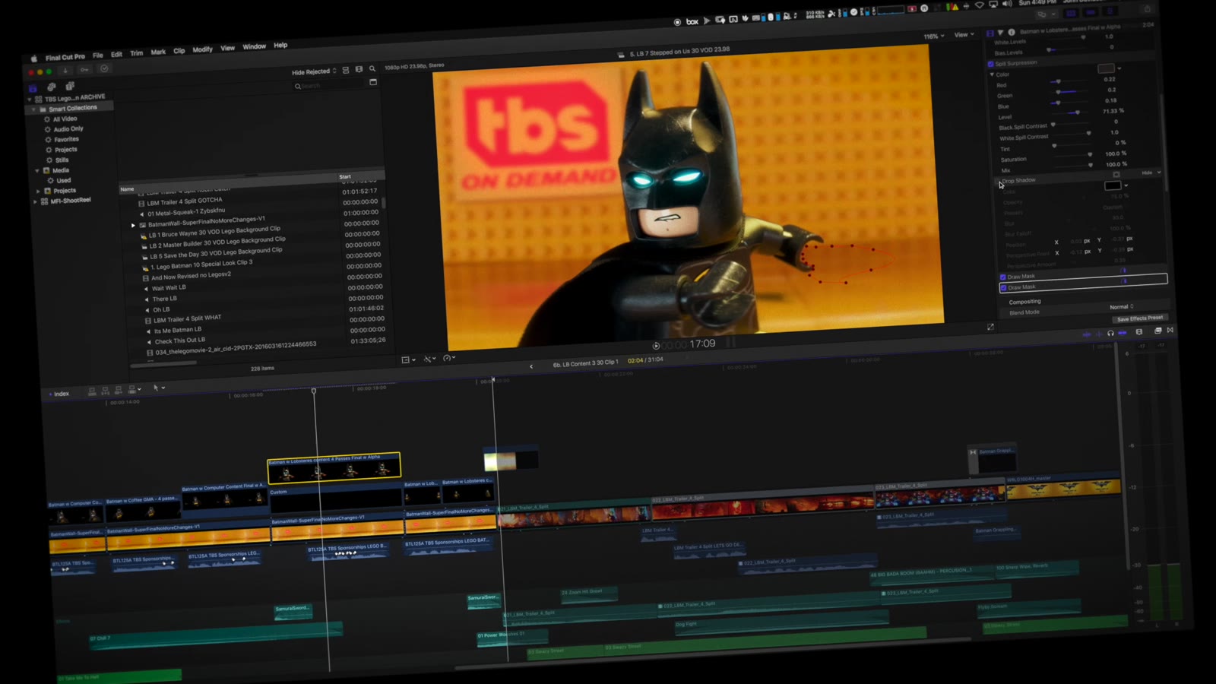
Task: Click Save Effects Preset button
Action: tap(1139, 318)
